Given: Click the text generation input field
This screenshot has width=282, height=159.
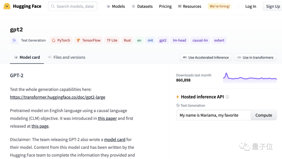Looking at the screenshot, I should [x=213, y=115].
